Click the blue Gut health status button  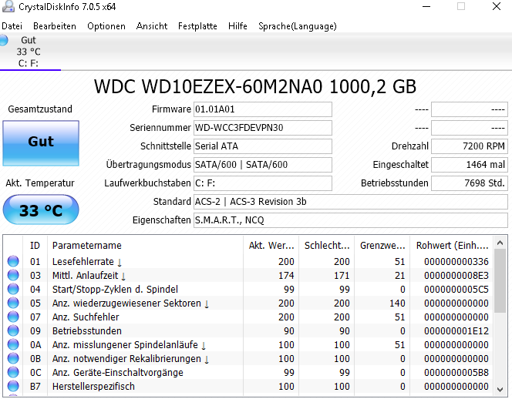click(x=41, y=143)
